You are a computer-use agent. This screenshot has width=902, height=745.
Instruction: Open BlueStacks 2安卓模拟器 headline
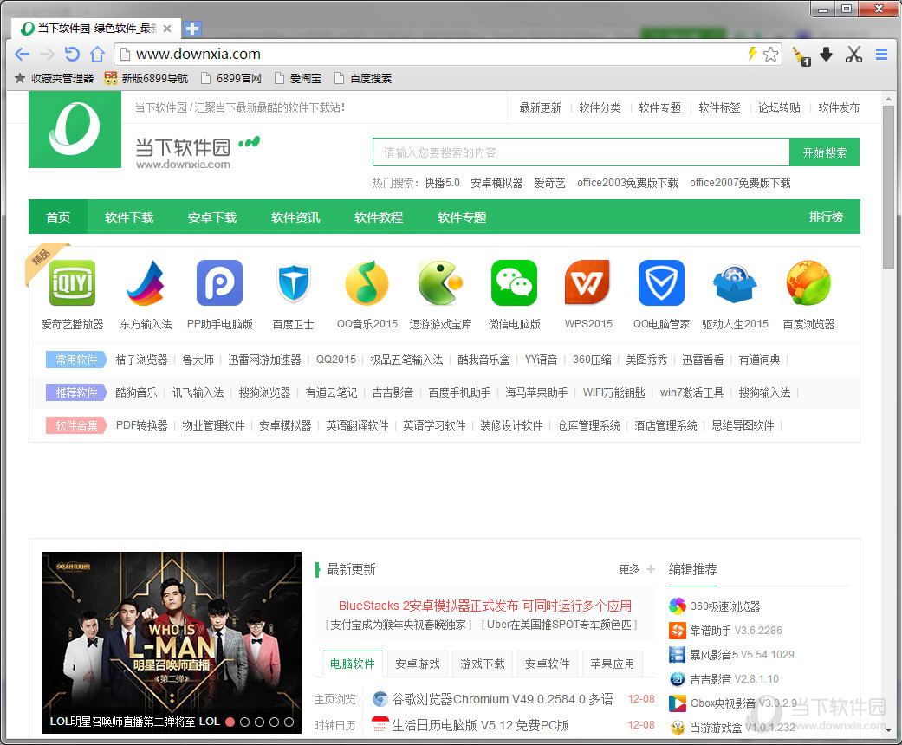pyautogui.click(x=485, y=606)
